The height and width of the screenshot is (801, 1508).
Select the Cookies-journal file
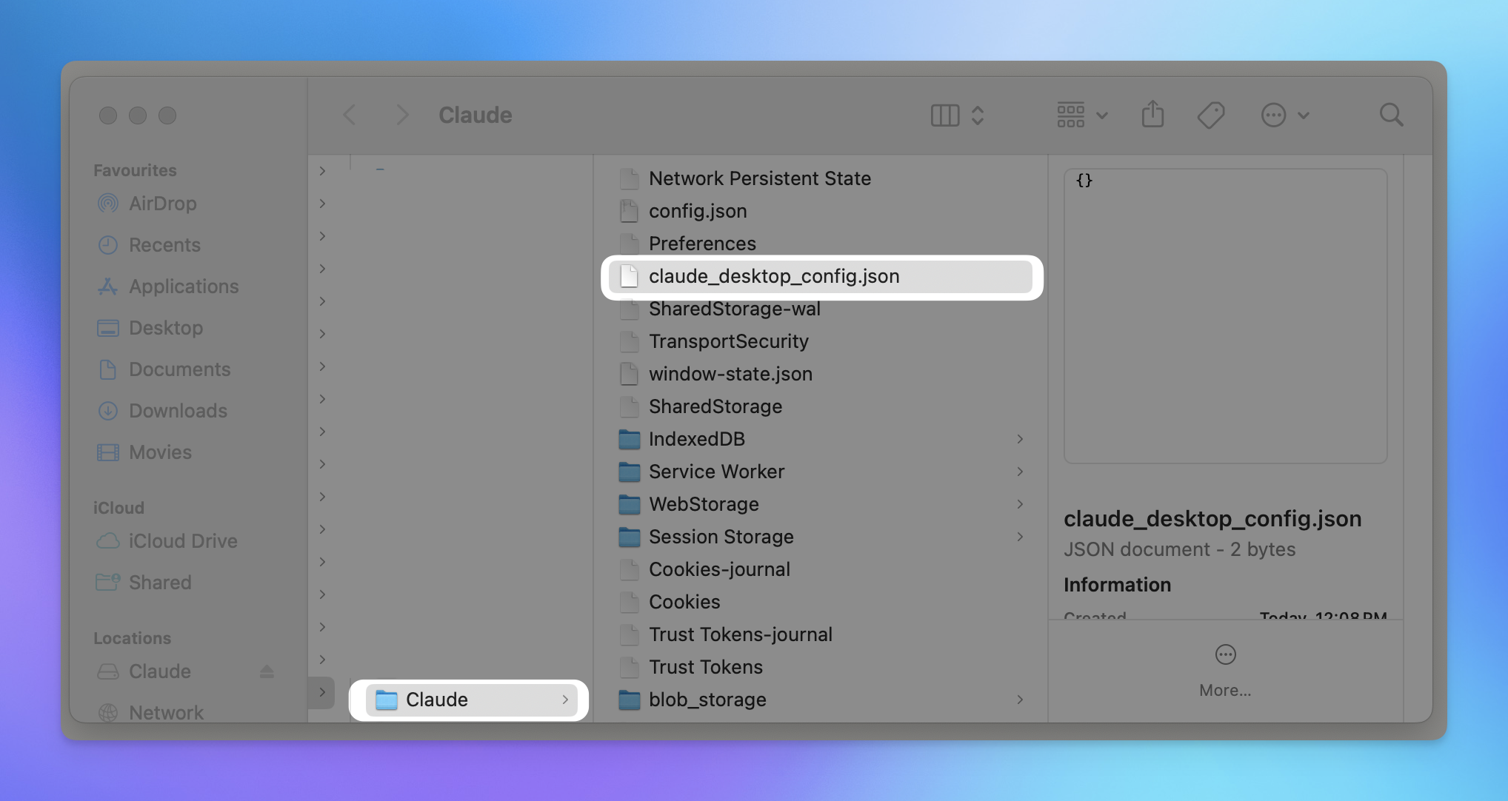[x=821, y=569]
